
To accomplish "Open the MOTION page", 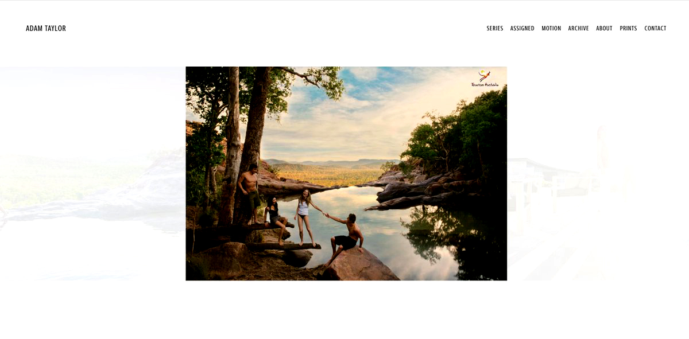I will (x=551, y=28).
